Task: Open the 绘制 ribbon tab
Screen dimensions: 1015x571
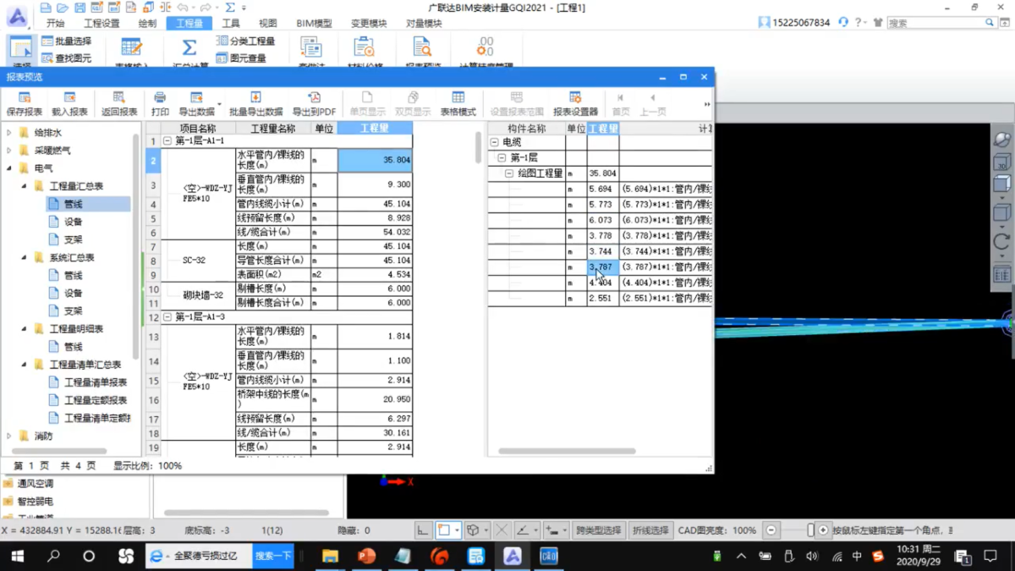Action: [147, 24]
